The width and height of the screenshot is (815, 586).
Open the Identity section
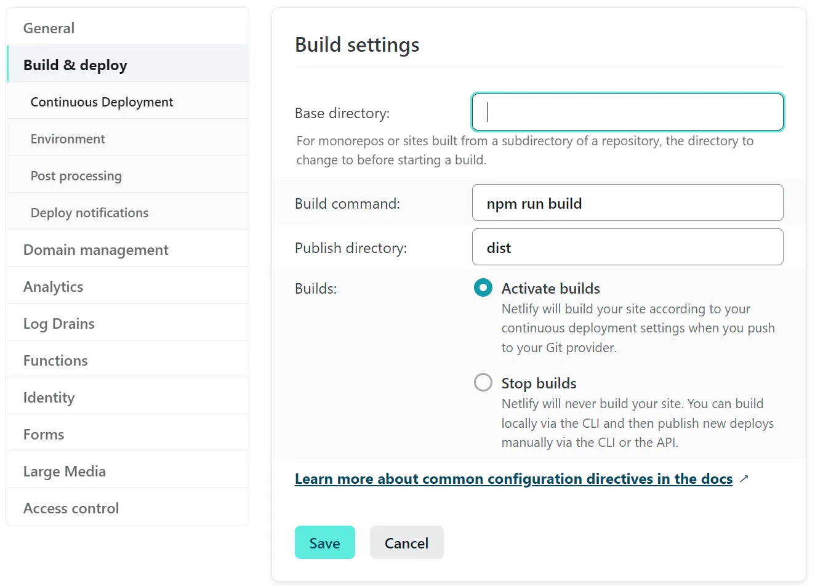[x=127, y=397]
